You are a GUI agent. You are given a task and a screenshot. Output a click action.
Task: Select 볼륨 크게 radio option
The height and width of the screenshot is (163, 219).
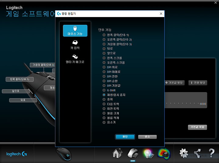point(111,113)
